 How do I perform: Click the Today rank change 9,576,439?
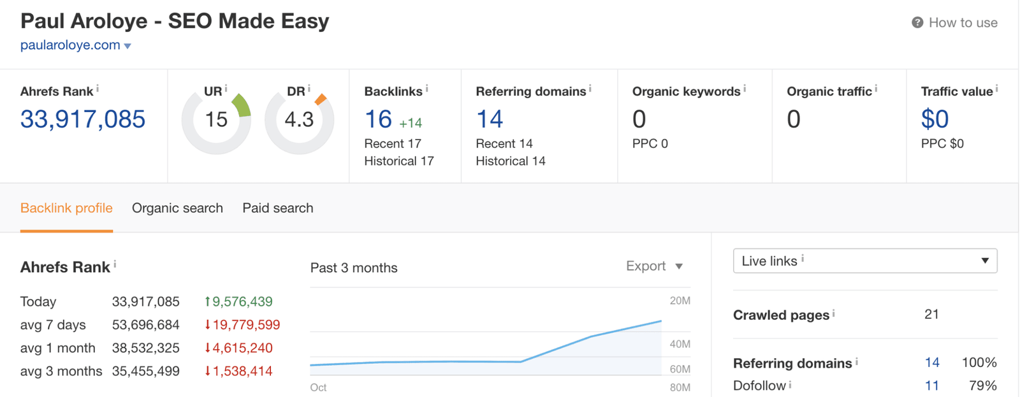pyautogui.click(x=238, y=301)
